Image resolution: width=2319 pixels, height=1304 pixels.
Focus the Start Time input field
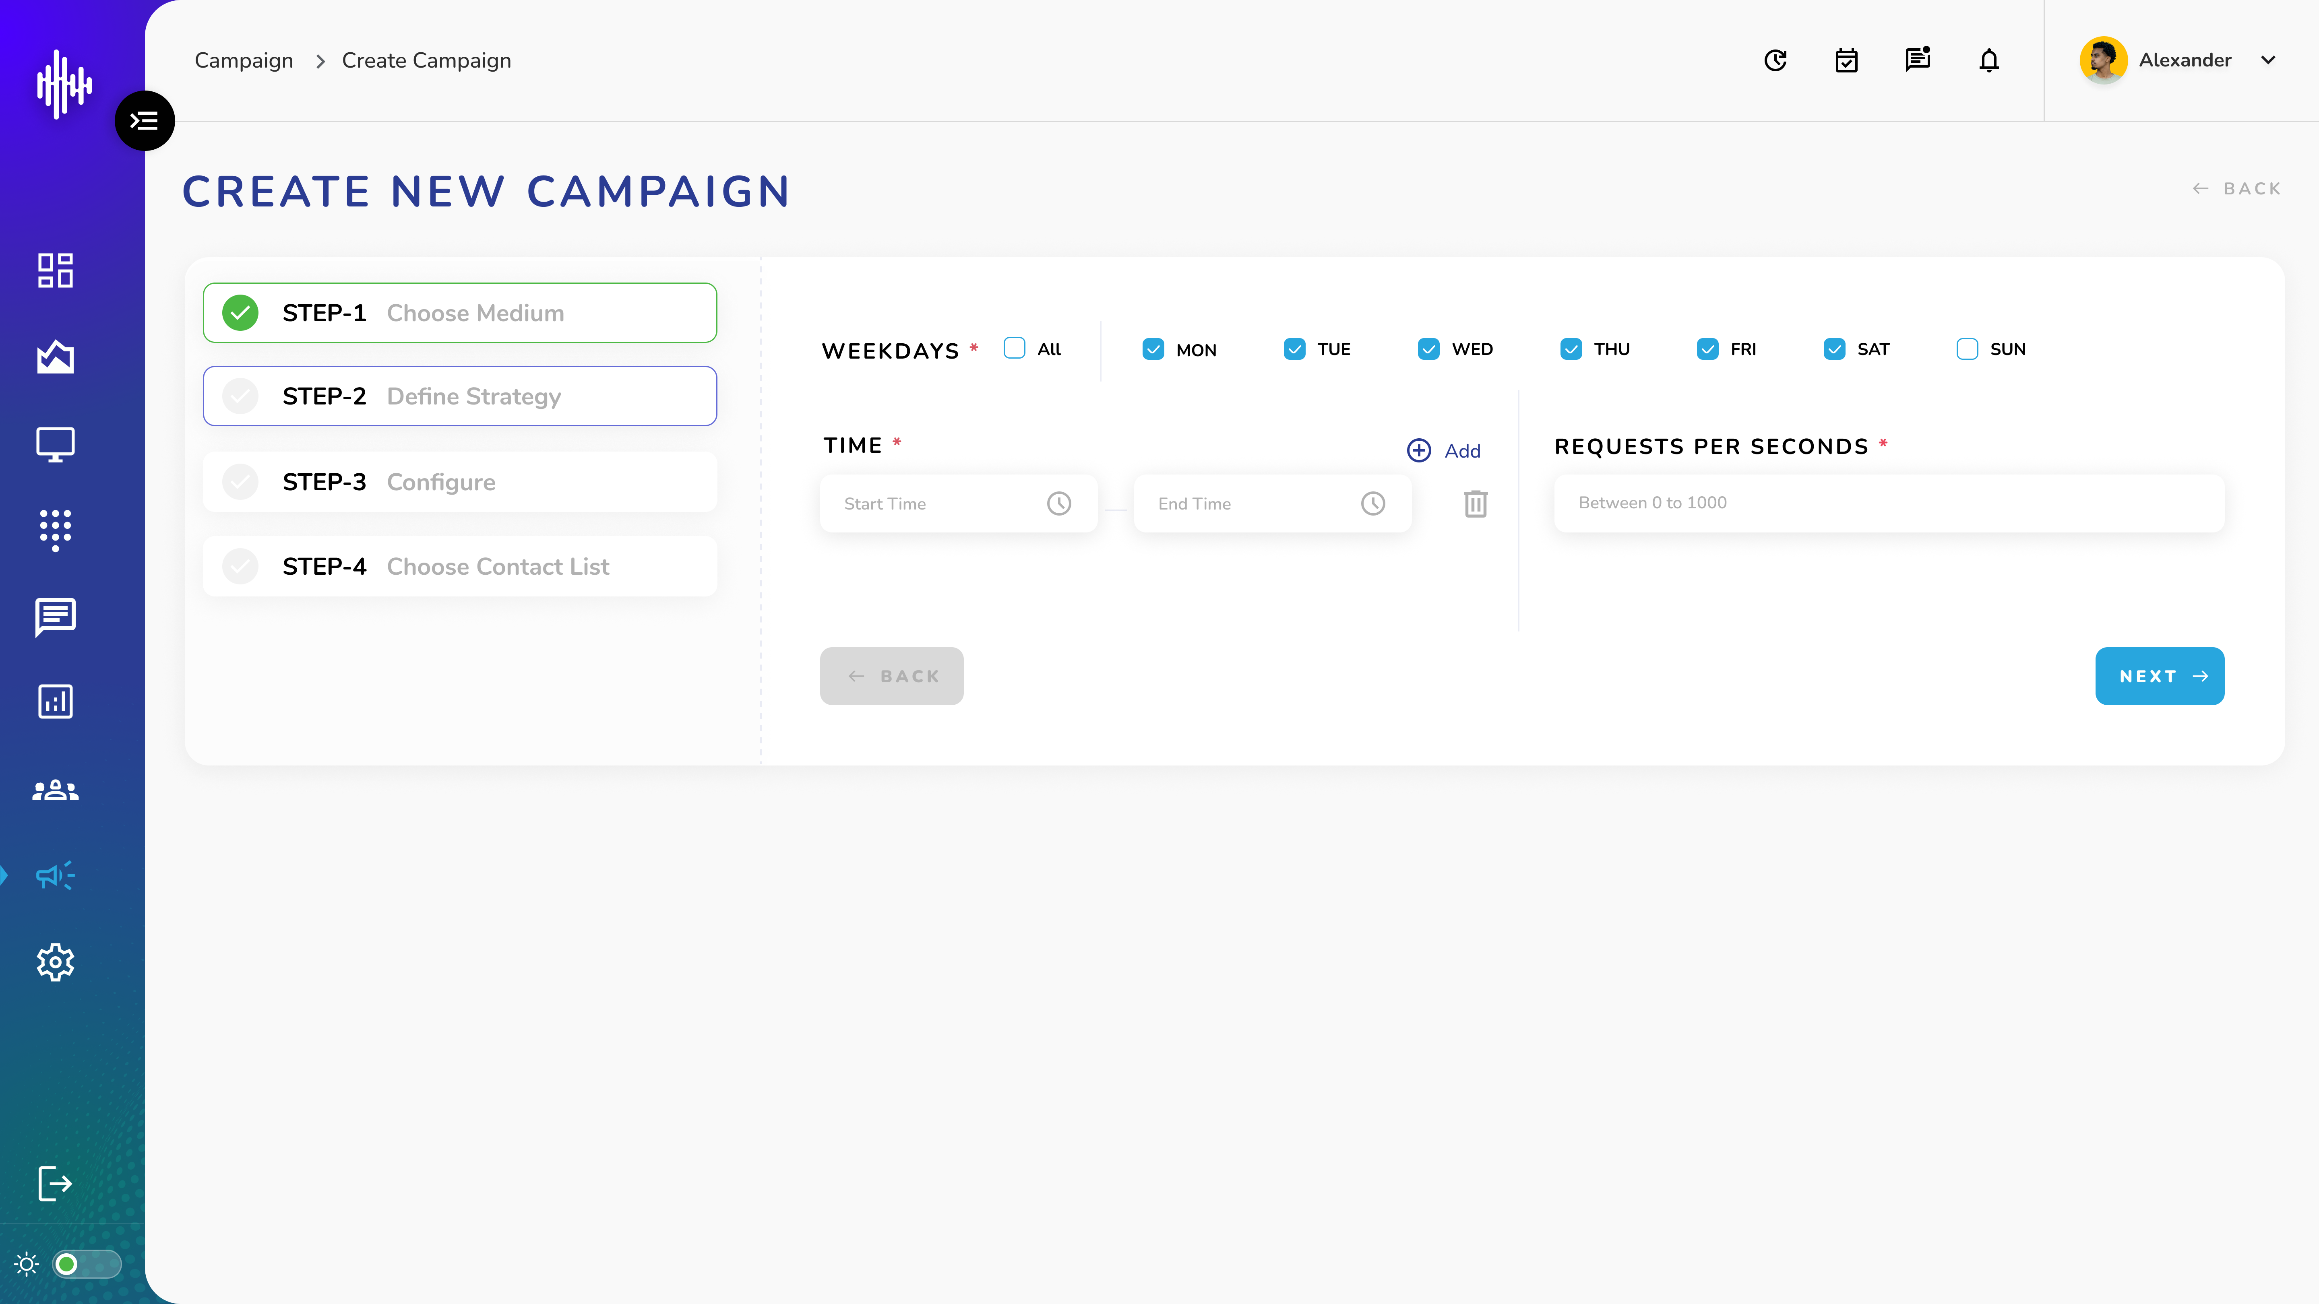click(959, 503)
